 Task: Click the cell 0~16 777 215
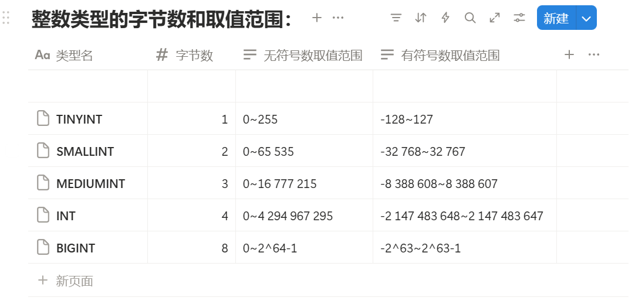click(304, 183)
